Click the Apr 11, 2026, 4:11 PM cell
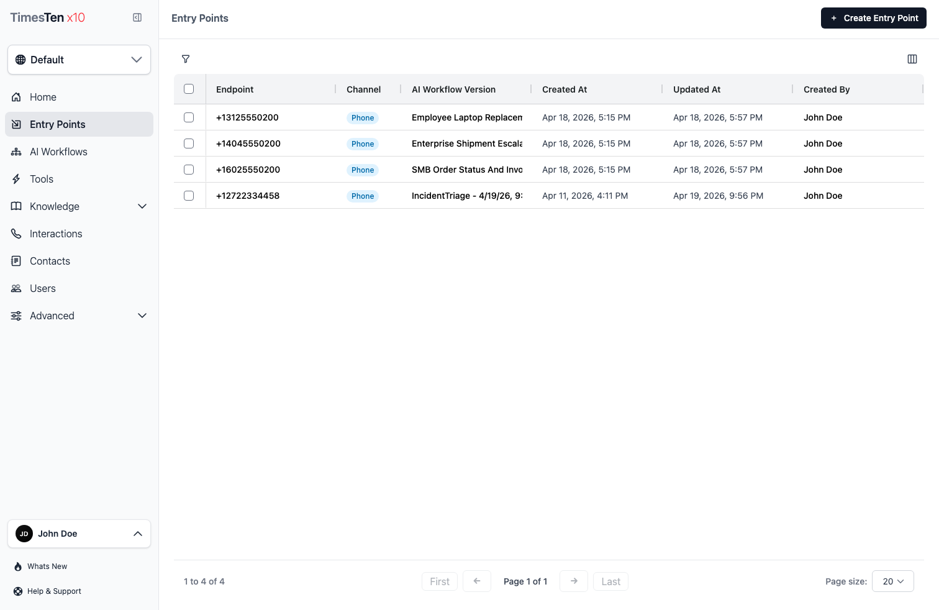This screenshot has height=610, width=939. point(585,196)
